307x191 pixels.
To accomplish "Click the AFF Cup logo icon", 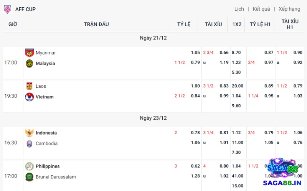I will [x=7, y=9].
